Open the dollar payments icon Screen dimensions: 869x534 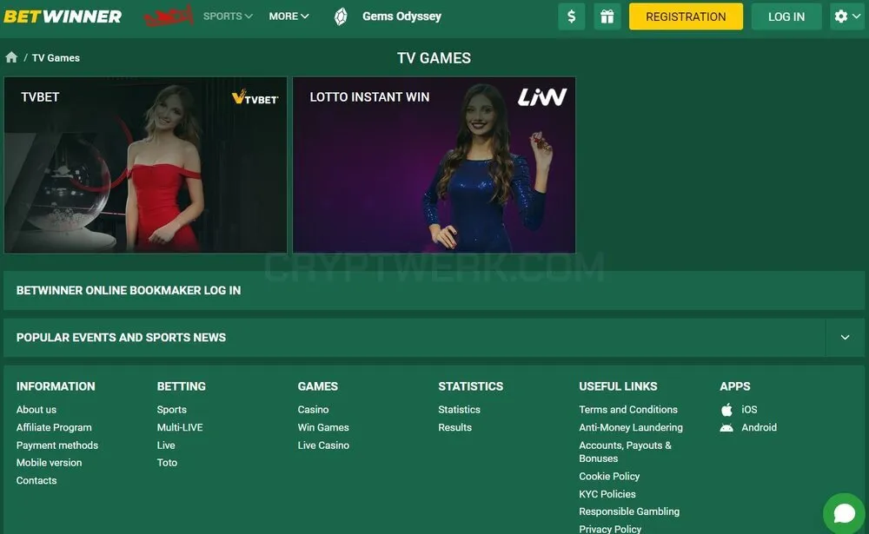(x=572, y=16)
